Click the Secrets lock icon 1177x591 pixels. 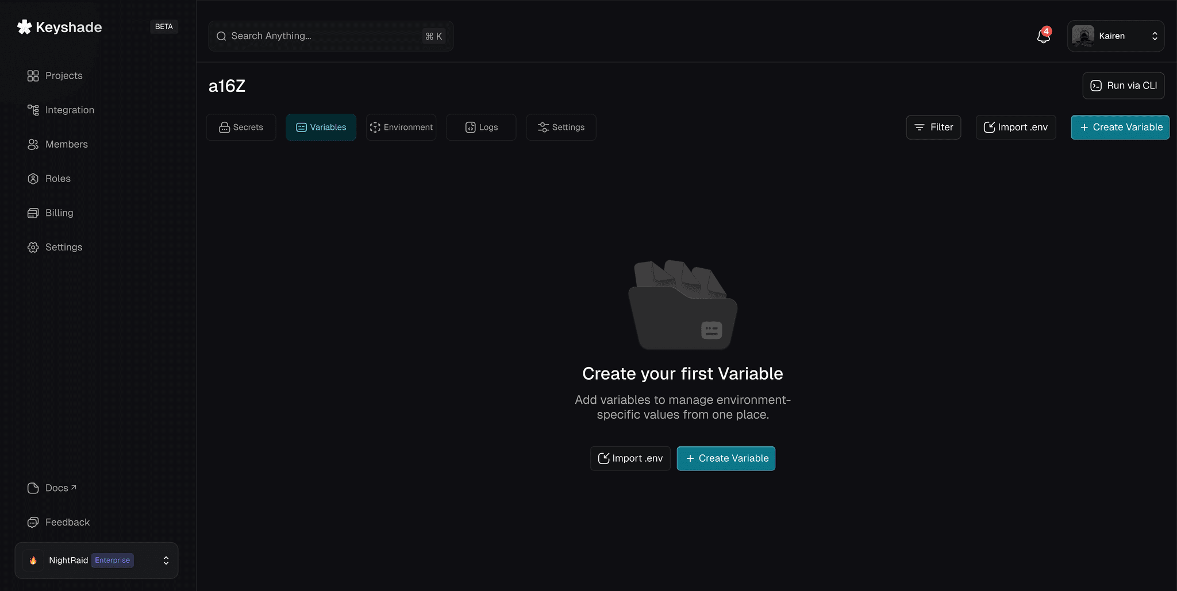[224, 127]
